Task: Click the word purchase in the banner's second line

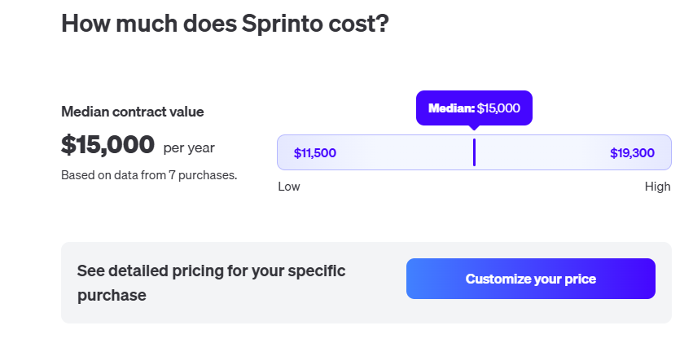Action: tap(112, 295)
